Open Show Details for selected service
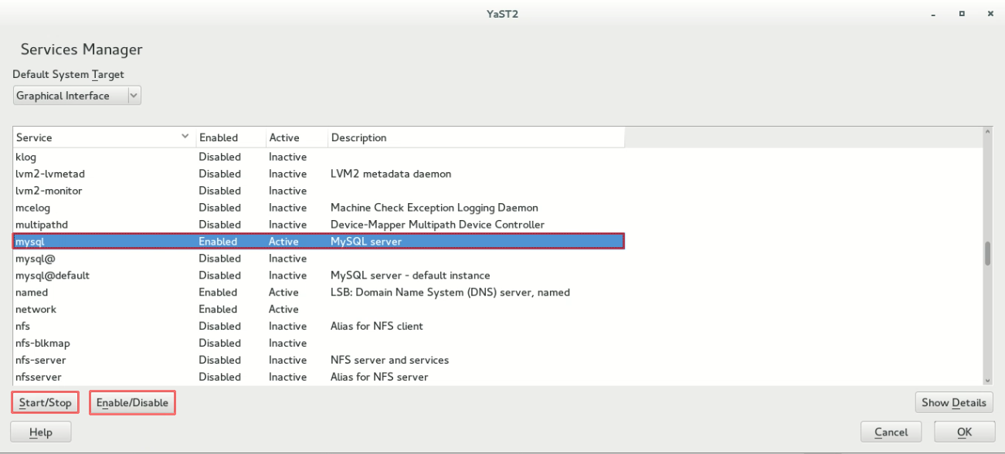 pos(953,401)
